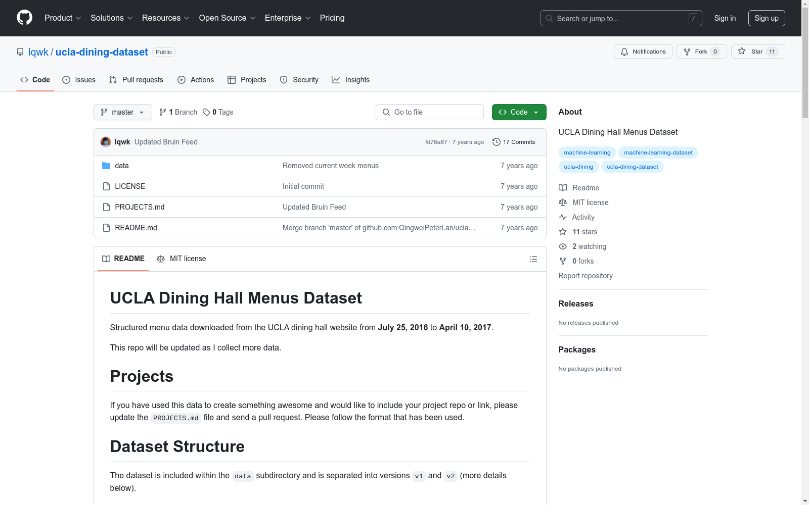Click Report repository link
Screen dimensions: 809x505
[586, 276]
